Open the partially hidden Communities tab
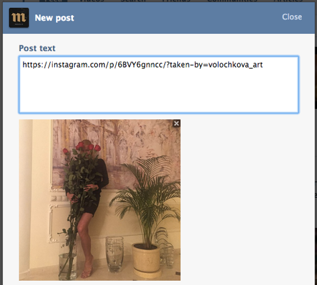Screen dimensions: 317x285 [x=232, y=1]
